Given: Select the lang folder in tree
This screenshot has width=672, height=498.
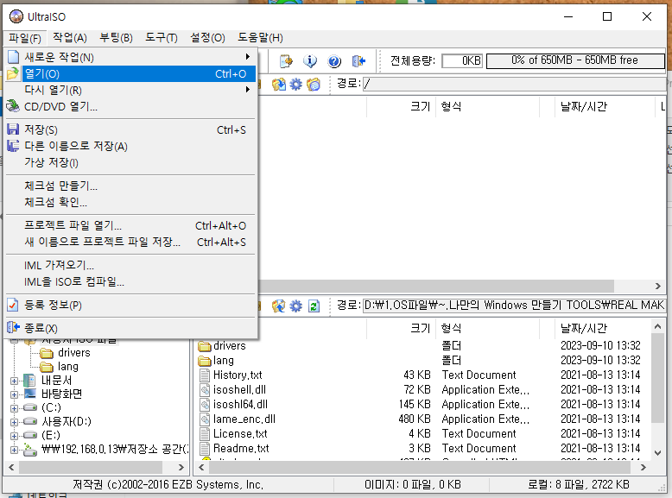Looking at the screenshot, I should click(x=67, y=367).
